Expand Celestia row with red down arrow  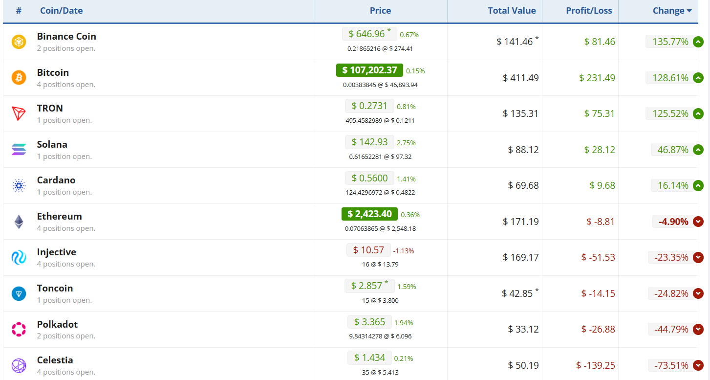pos(698,365)
